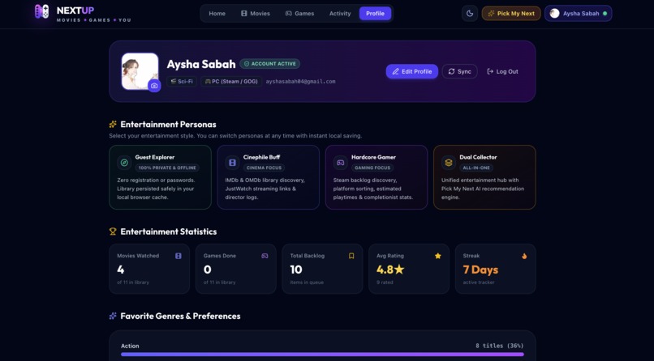Image resolution: width=654 pixels, height=361 pixels.
Task: Click the Pick My Next button
Action: [x=511, y=13]
